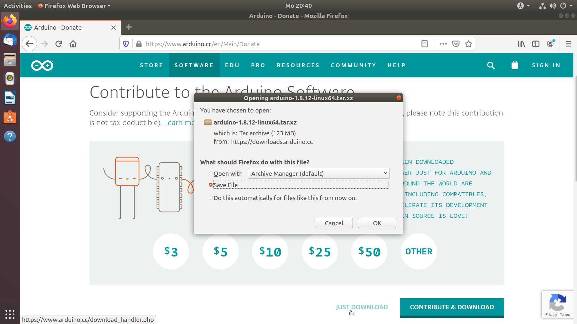Close the Opening arduino file dialog
This screenshot has height=324, width=577.
[x=399, y=98]
